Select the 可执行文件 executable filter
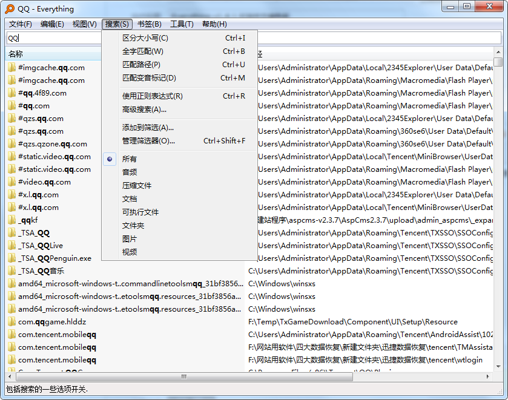 point(179,212)
